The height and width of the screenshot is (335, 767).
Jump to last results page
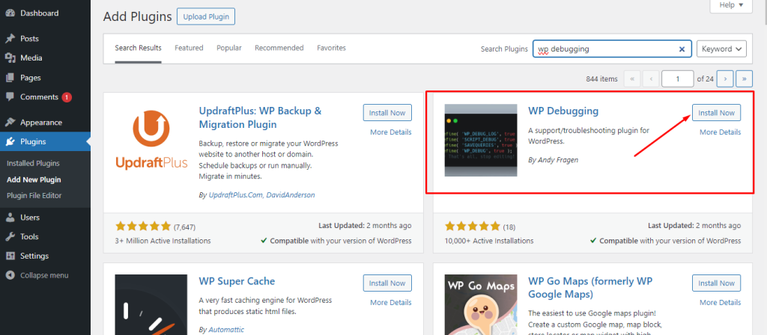(745, 79)
